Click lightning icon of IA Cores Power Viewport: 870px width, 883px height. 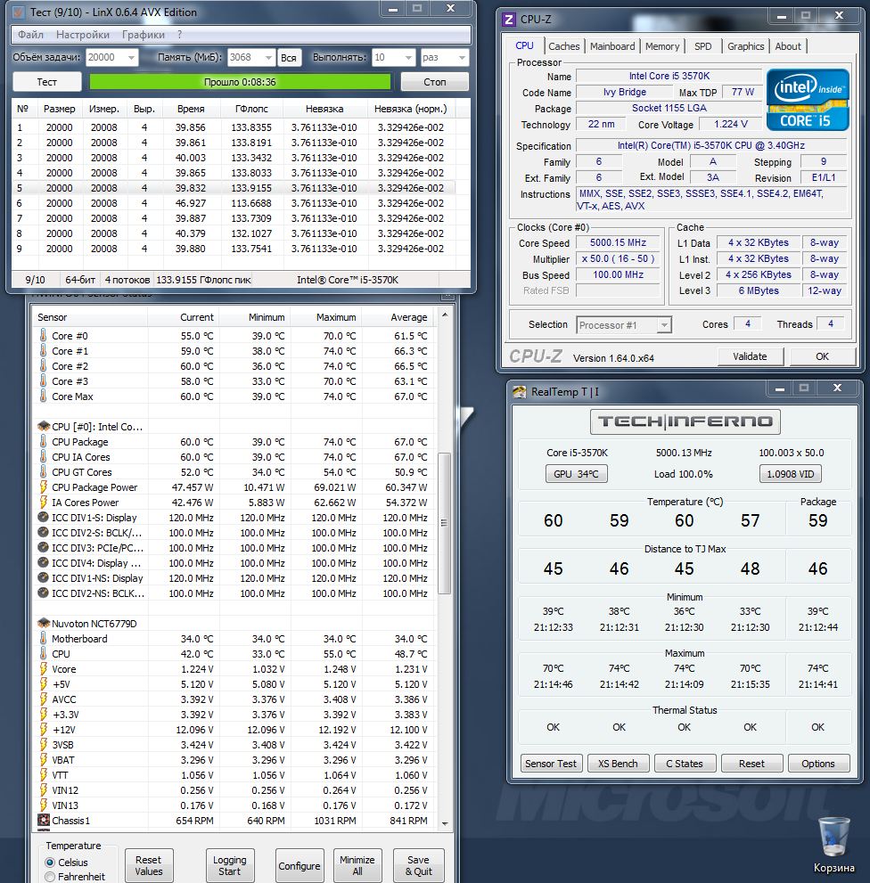[44, 503]
